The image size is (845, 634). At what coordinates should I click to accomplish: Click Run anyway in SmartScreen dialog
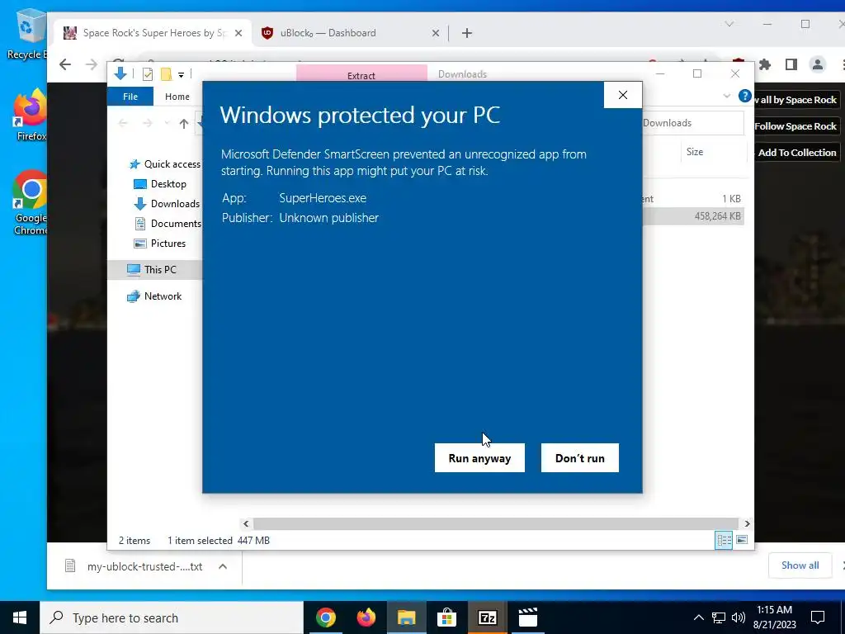tap(479, 457)
